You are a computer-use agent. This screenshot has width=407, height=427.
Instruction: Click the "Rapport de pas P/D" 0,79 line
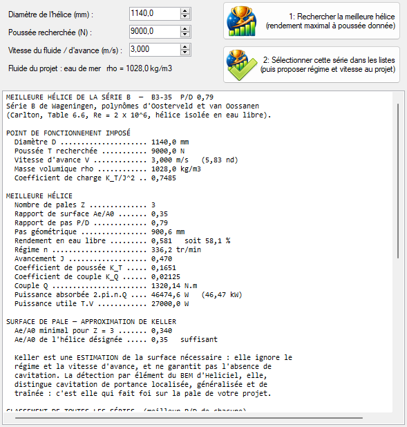[x=91, y=222]
